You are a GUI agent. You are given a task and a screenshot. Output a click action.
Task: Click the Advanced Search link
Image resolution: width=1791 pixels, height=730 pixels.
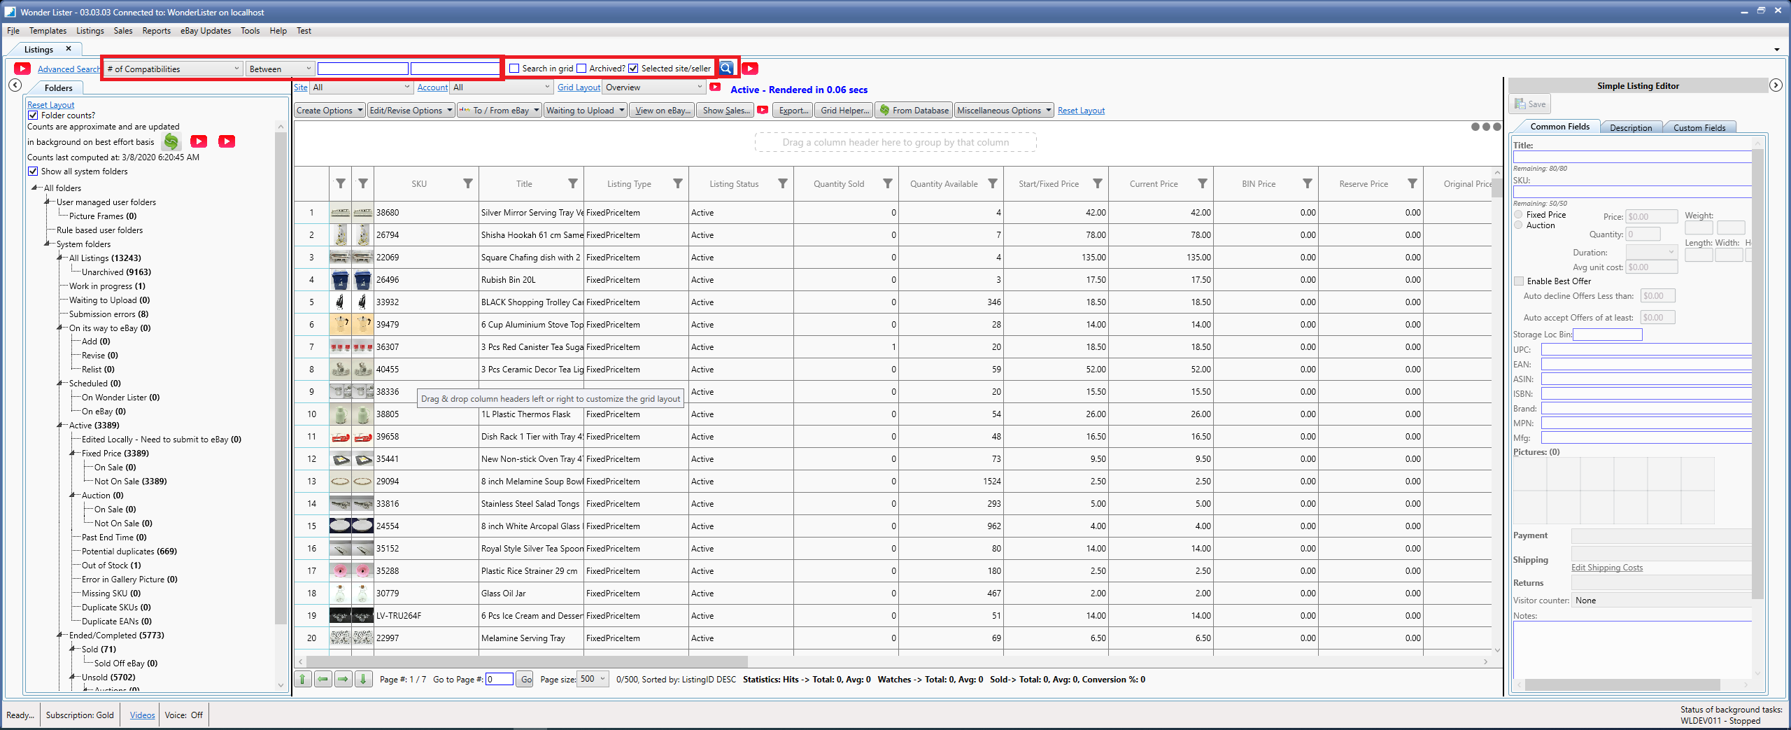69,69
